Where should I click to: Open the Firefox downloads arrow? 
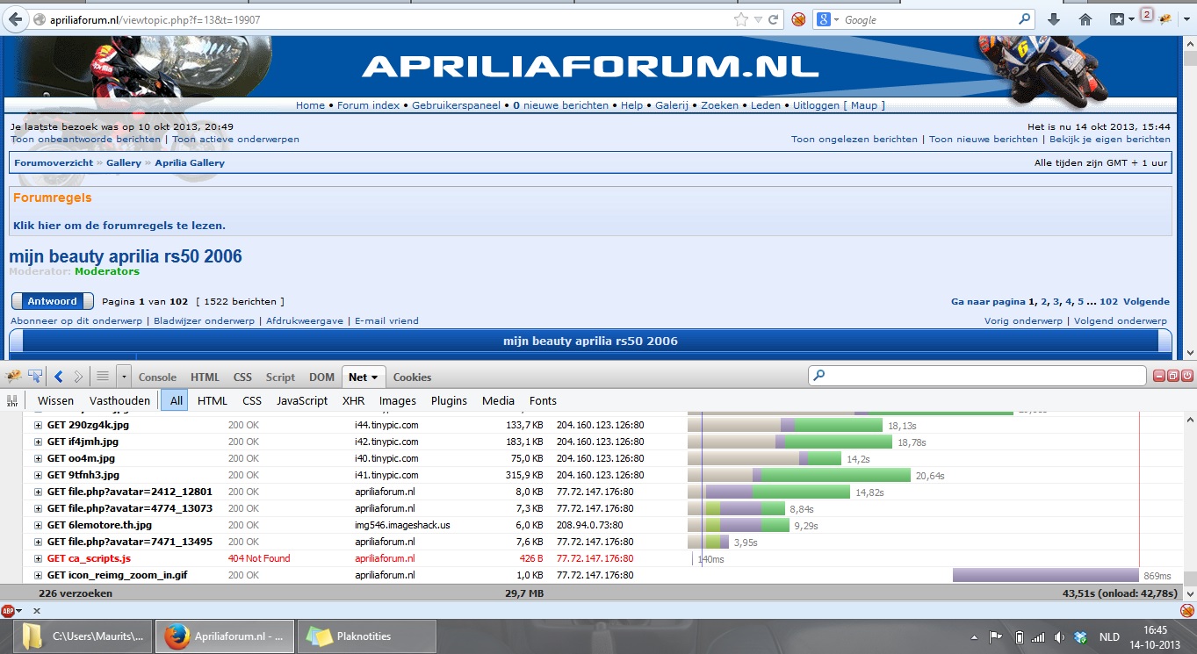coord(1054,19)
